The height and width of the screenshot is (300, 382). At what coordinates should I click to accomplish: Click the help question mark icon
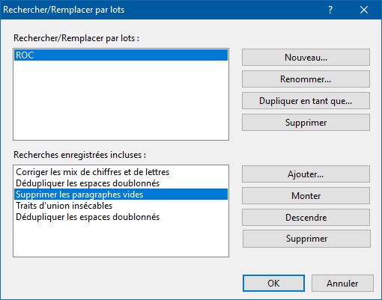(x=330, y=10)
